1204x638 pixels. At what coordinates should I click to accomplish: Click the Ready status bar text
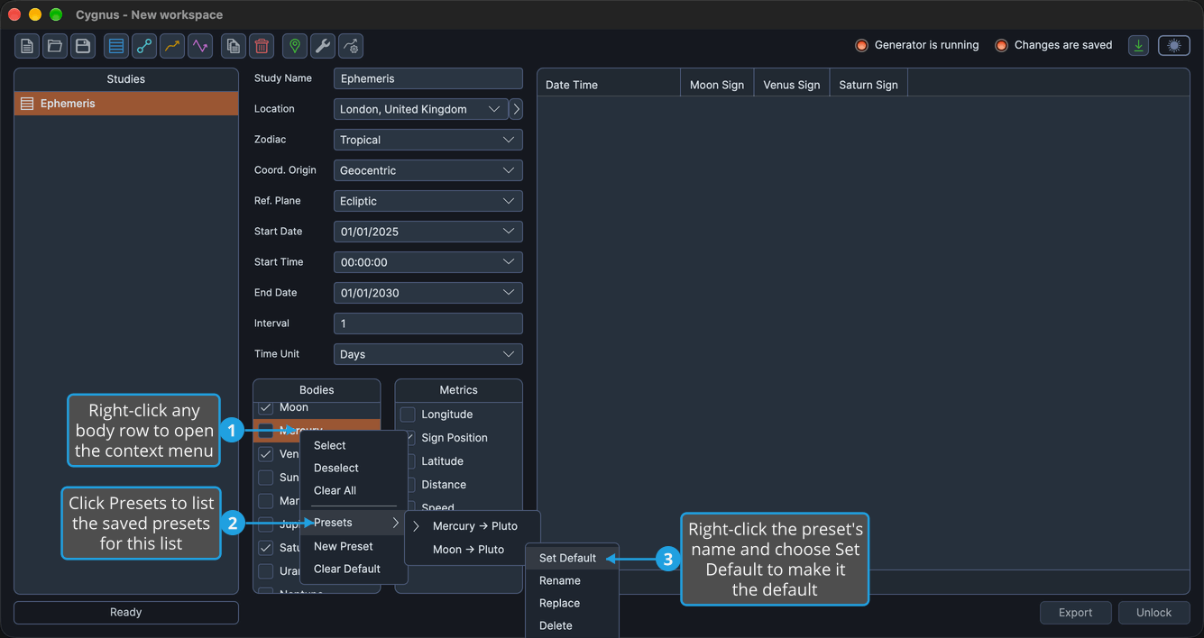[126, 612]
